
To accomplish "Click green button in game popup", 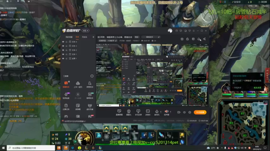I will (258, 88).
